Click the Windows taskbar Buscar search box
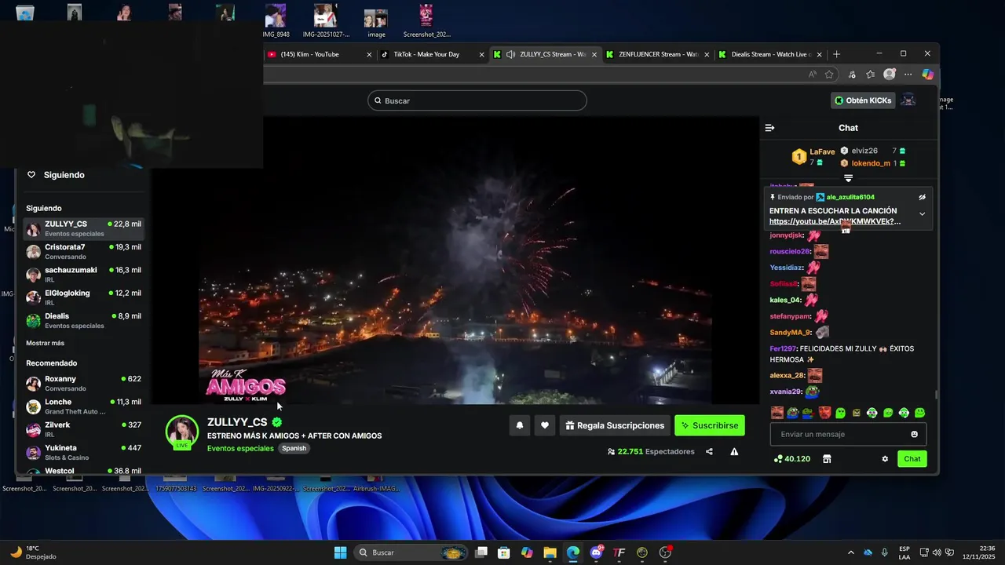This screenshot has width=1005, height=565. (411, 552)
